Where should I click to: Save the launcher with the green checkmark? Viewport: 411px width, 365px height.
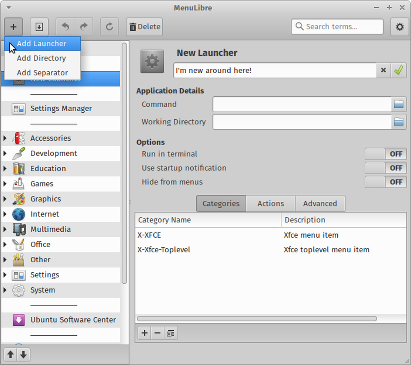click(399, 70)
